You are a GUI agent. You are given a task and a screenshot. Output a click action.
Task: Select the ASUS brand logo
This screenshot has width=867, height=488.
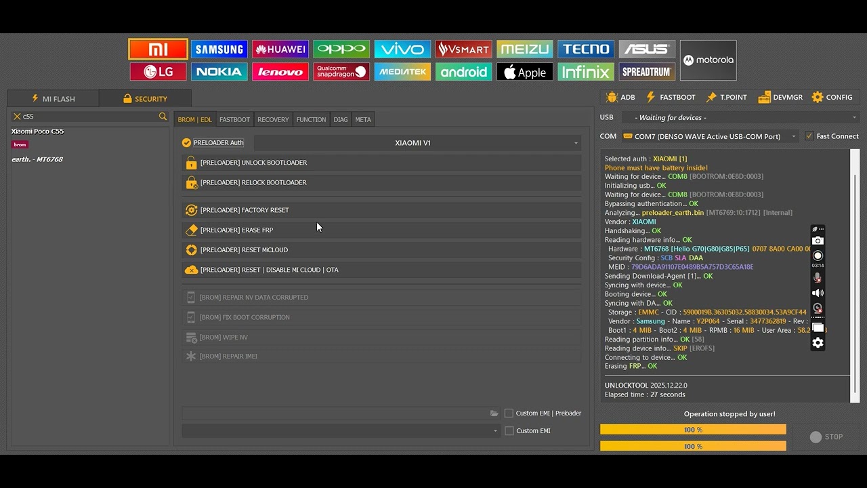(x=647, y=49)
